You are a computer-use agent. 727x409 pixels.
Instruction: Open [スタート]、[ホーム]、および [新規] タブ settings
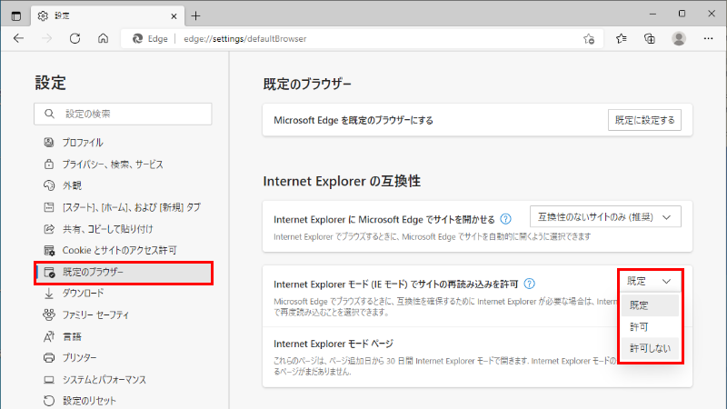(x=123, y=207)
